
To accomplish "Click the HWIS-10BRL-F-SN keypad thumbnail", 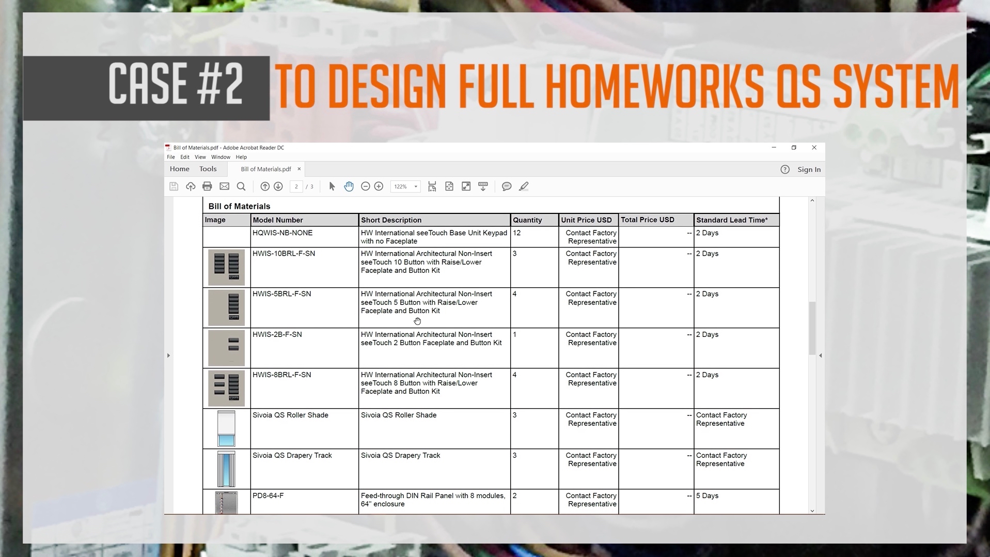I will [x=226, y=268].
